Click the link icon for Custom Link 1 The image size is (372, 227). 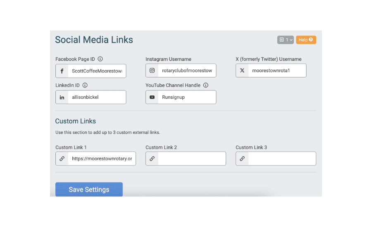(x=62, y=158)
